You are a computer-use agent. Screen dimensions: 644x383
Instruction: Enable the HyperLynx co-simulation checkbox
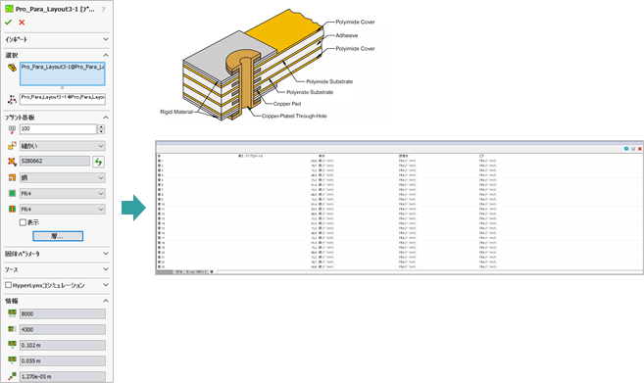click(8, 285)
